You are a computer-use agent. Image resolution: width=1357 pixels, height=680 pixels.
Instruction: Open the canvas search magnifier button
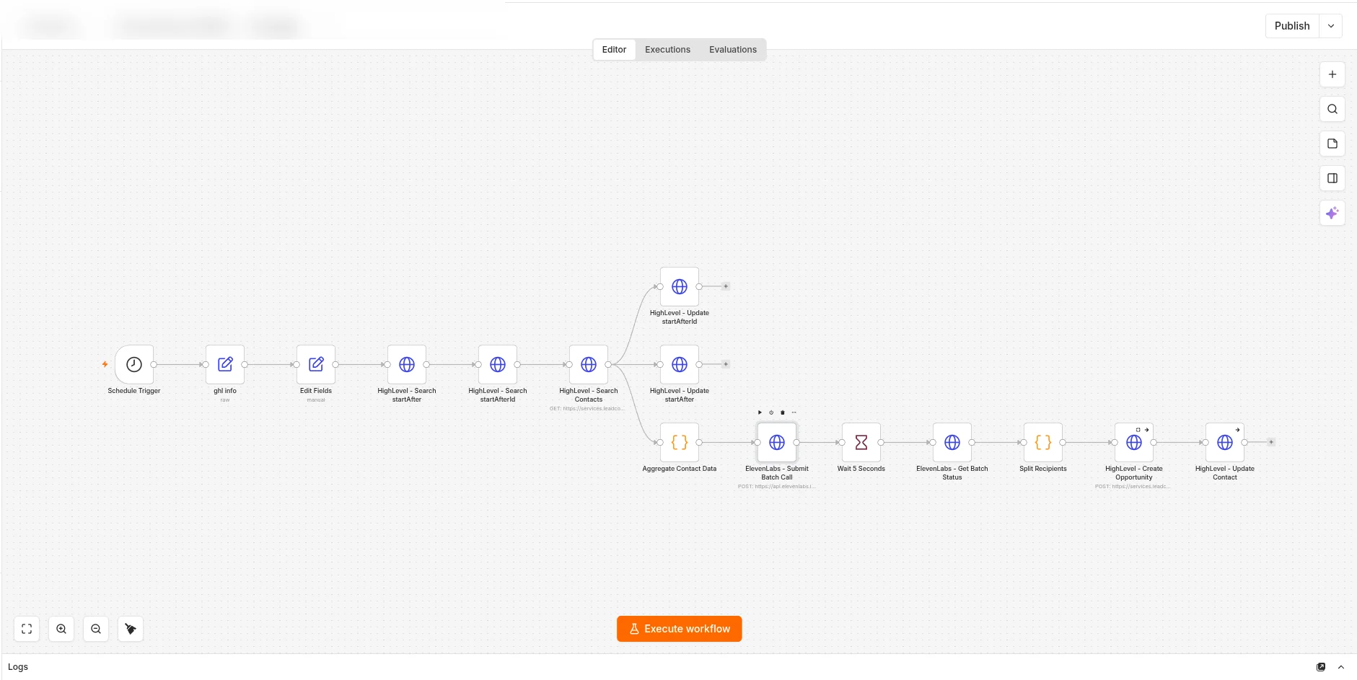pos(1332,109)
